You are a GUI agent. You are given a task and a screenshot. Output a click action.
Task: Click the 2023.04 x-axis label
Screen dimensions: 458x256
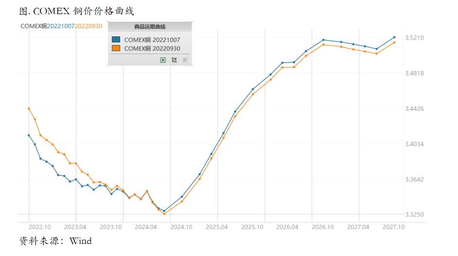tap(75, 227)
